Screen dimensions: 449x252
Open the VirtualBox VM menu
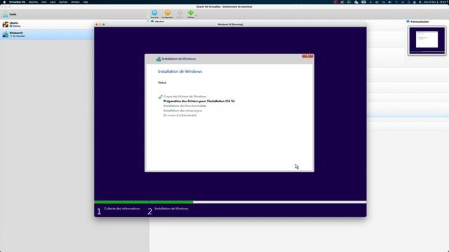pyautogui.click(x=17, y=2)
